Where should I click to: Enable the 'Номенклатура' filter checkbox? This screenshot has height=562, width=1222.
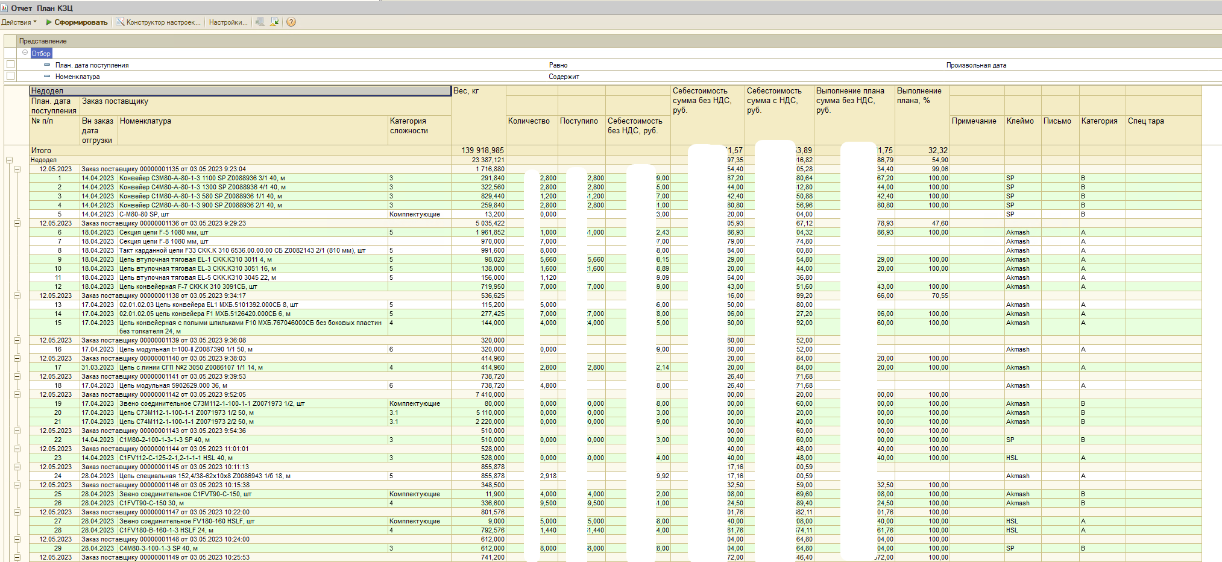tap(10, 76)
